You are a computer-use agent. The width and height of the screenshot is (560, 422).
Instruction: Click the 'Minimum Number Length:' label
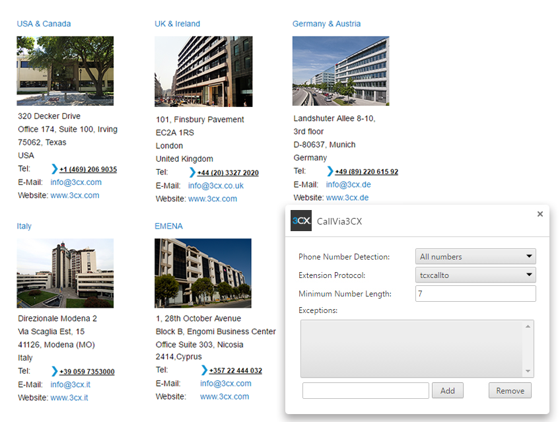345,294
